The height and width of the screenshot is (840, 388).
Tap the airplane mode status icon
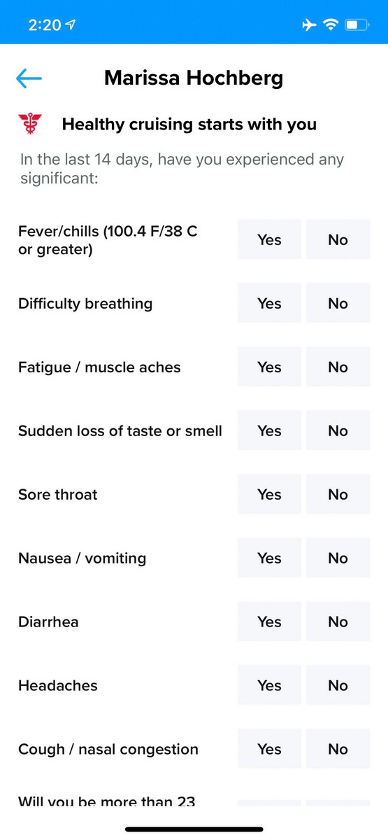309,25
